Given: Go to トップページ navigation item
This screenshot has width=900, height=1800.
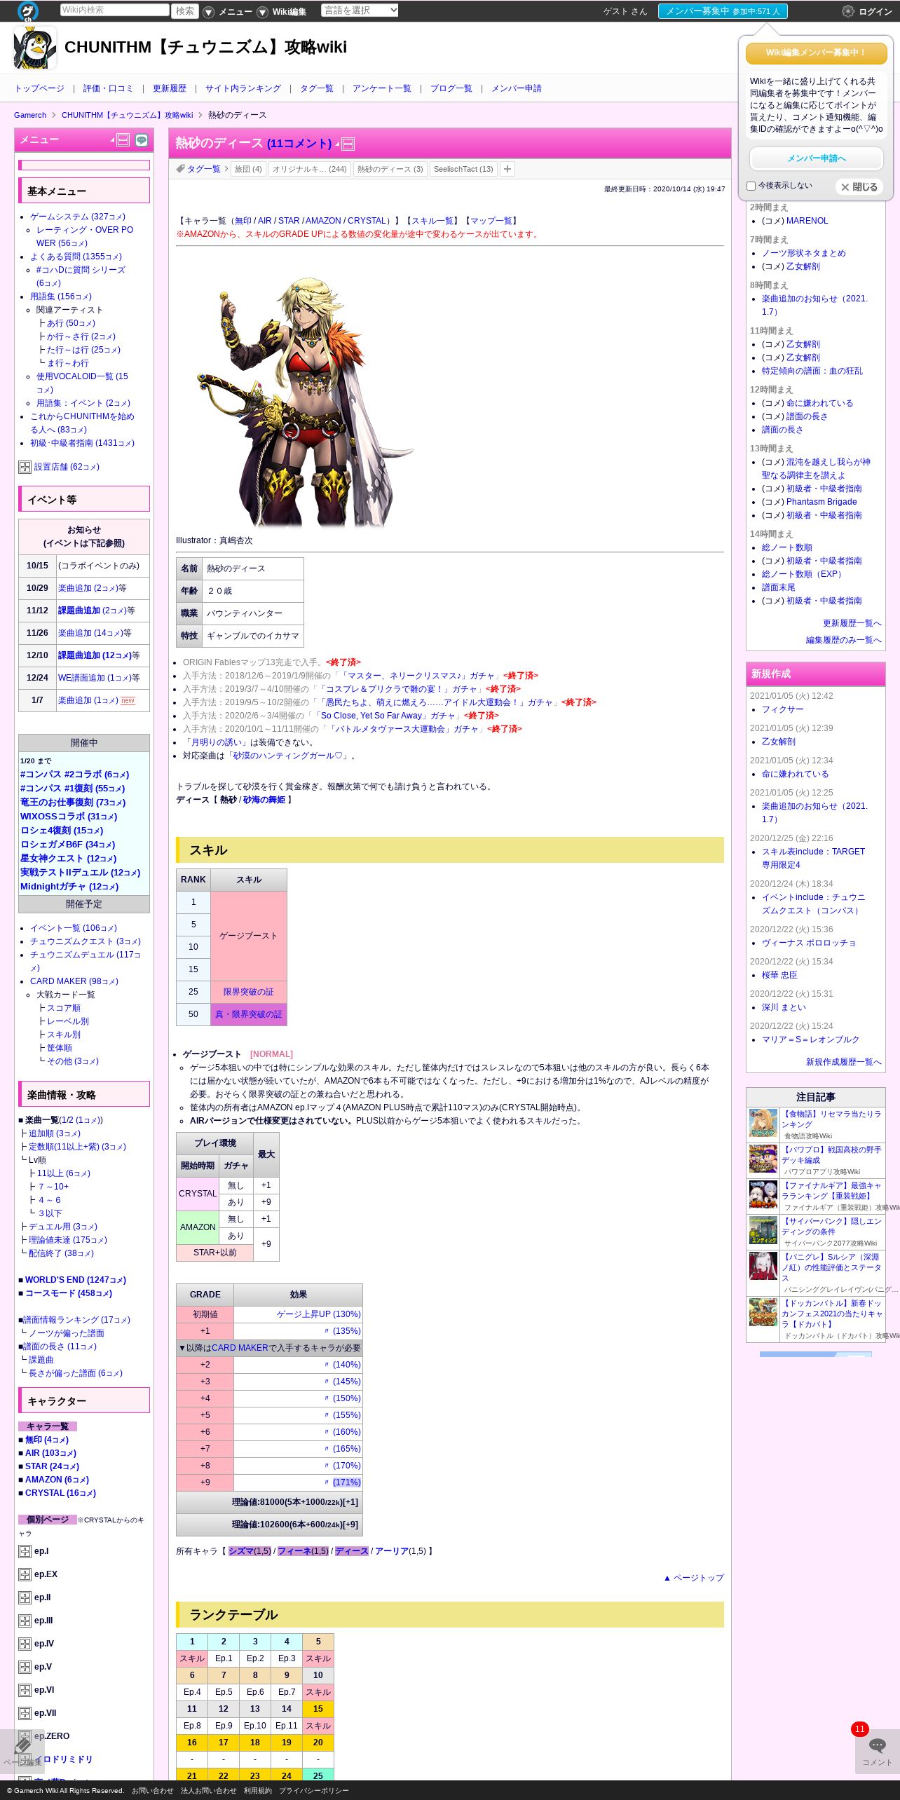Looking at the screenshot, I should pos(39,88).
